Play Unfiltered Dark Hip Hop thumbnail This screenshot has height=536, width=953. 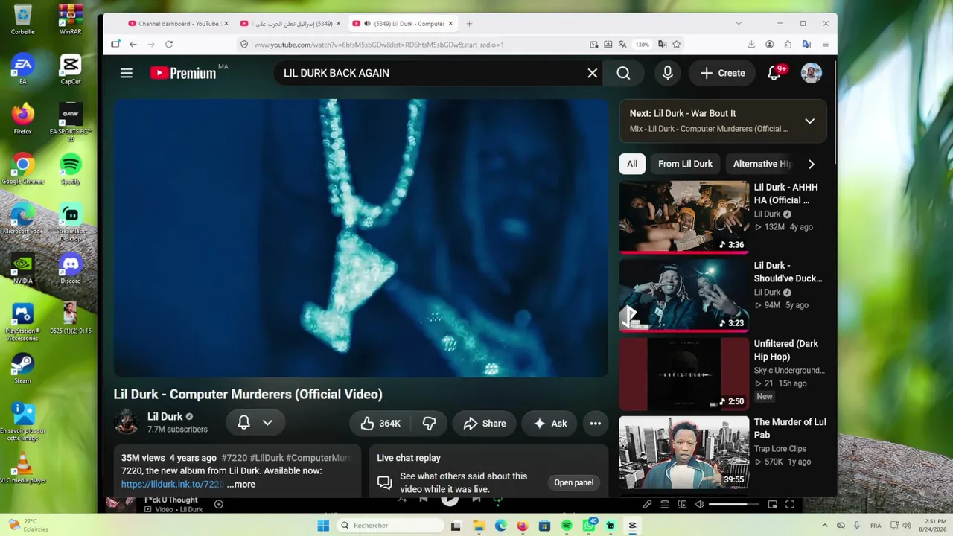tap(684, 373)
